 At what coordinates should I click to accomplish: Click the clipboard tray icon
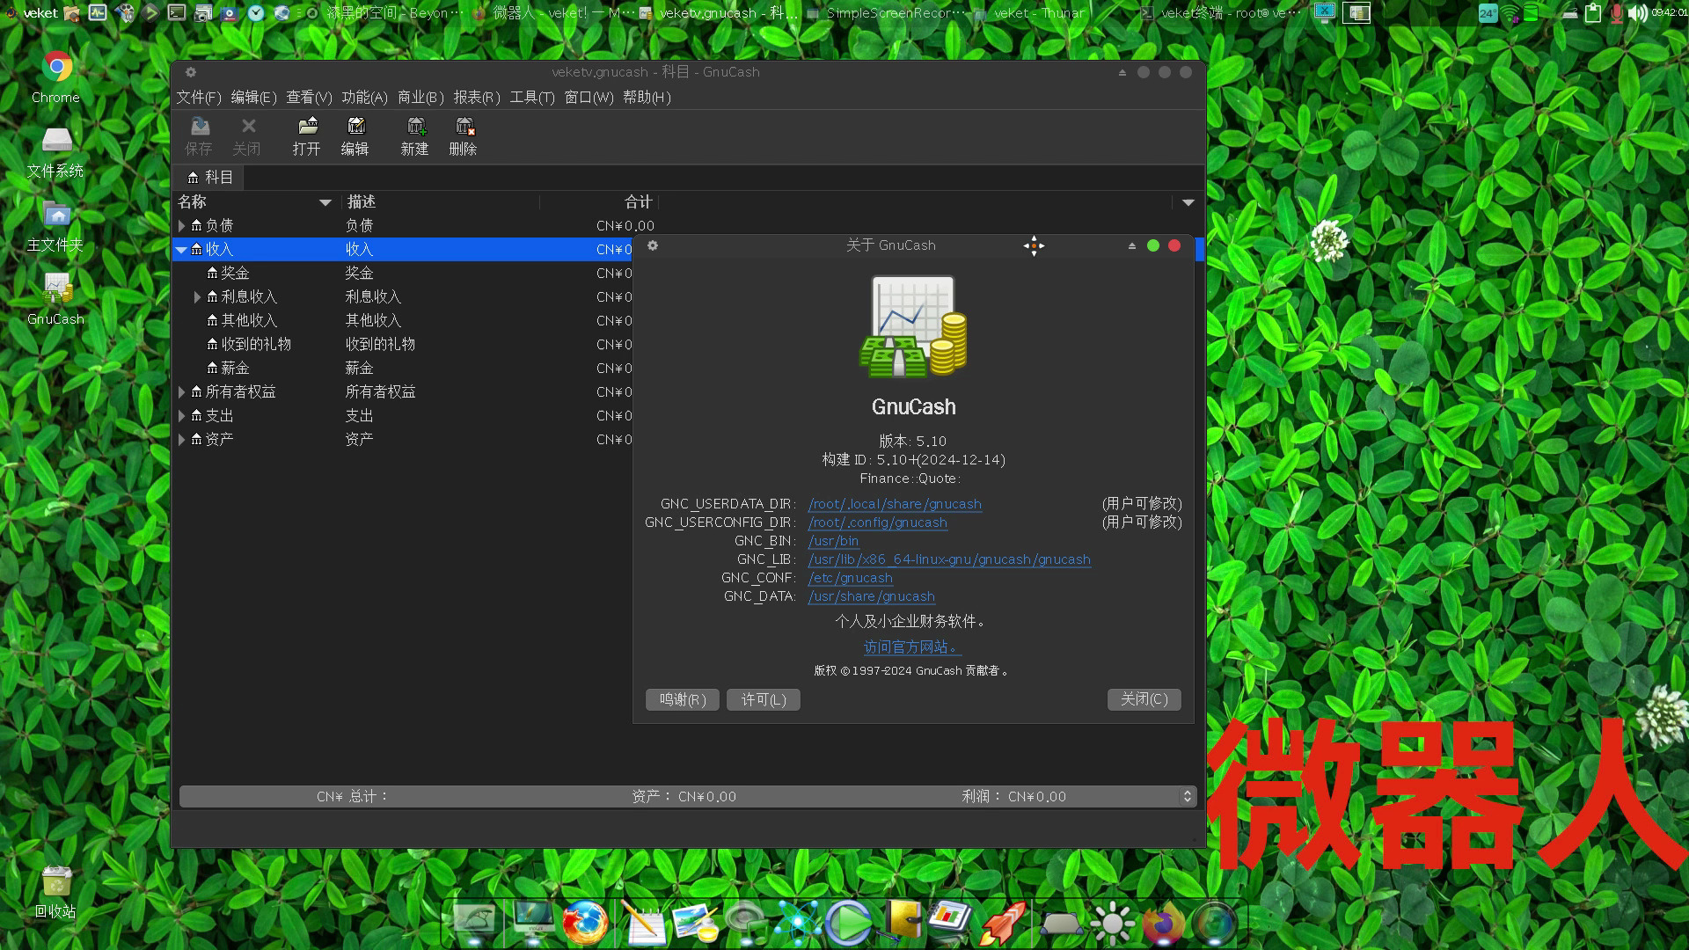[x=1593, y=13]
